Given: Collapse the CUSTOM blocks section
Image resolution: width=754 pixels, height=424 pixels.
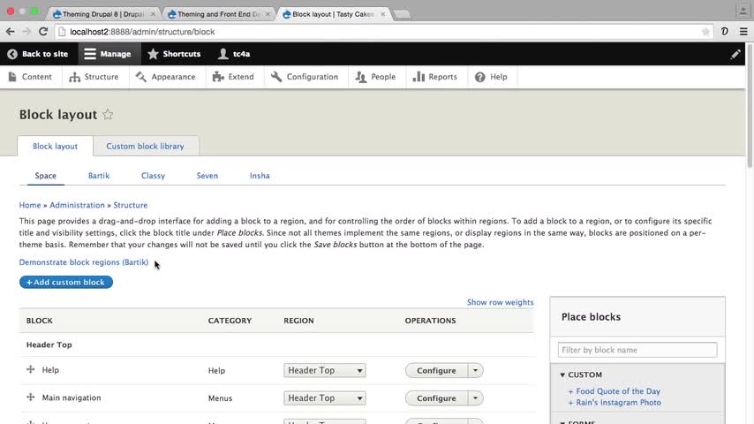Looking at the screenshot, I should point(563,375).
